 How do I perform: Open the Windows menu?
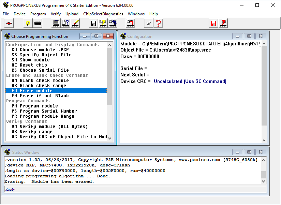(x=136, y=14)
